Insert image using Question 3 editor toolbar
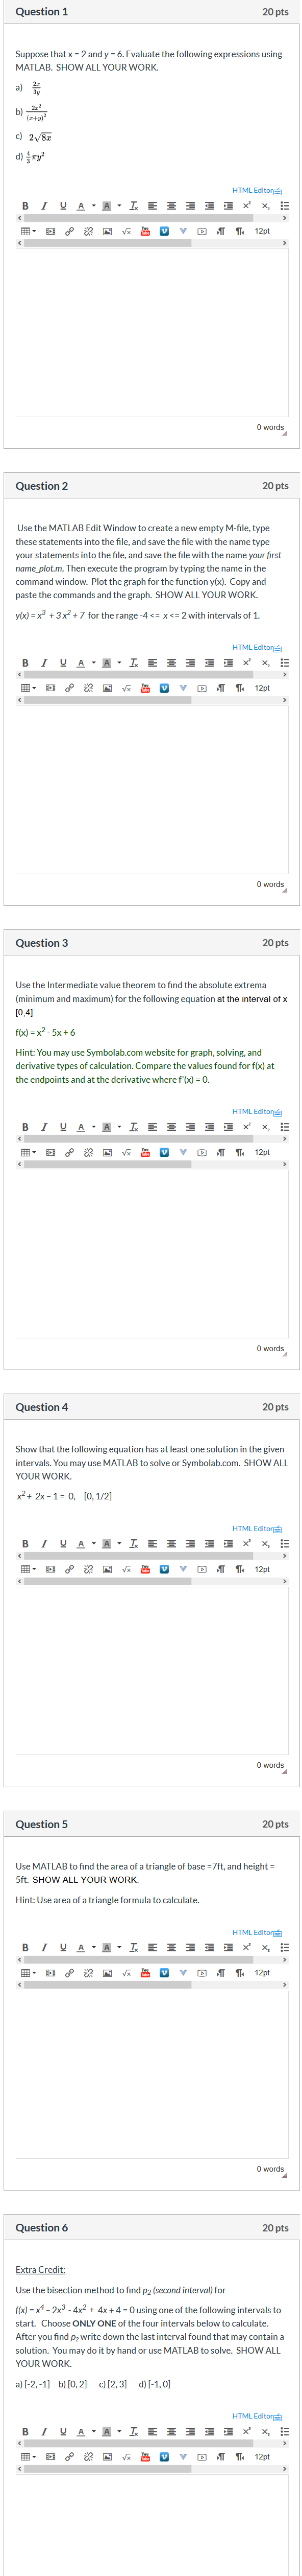The image size is (302, 2576). (x=108, y=1152)
